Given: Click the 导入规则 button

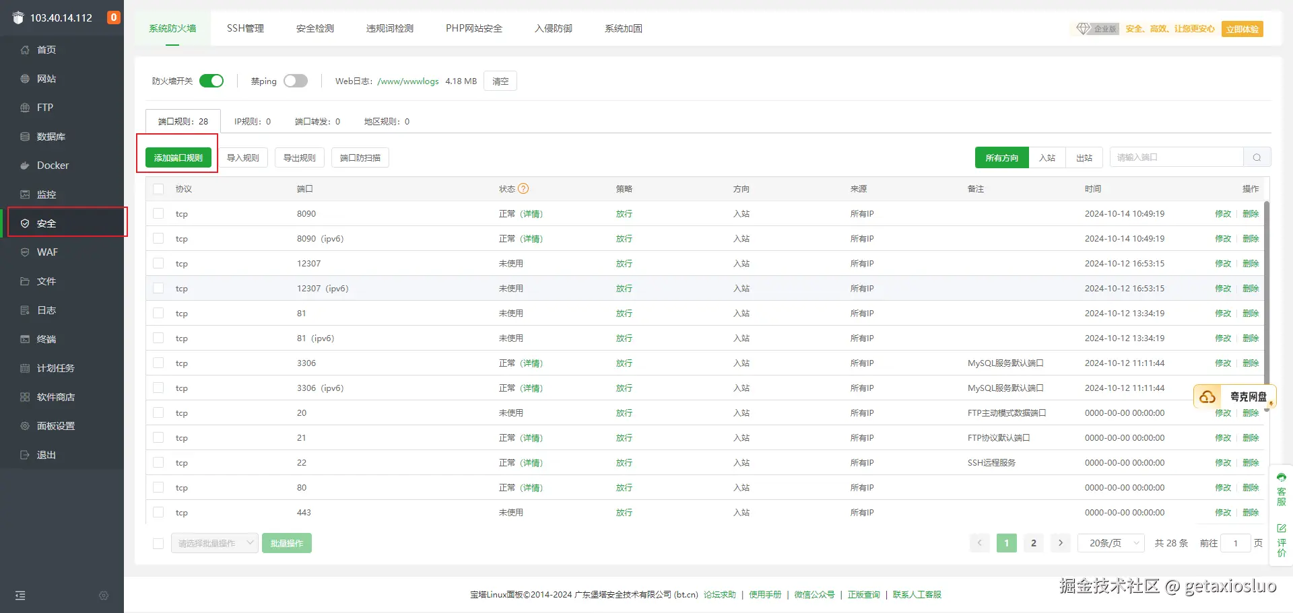Looking at the screenshot, I should [x=243, y=157].
